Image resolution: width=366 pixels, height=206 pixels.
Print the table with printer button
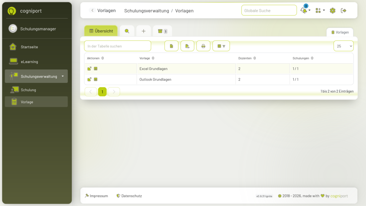click(x=203, y=46)
